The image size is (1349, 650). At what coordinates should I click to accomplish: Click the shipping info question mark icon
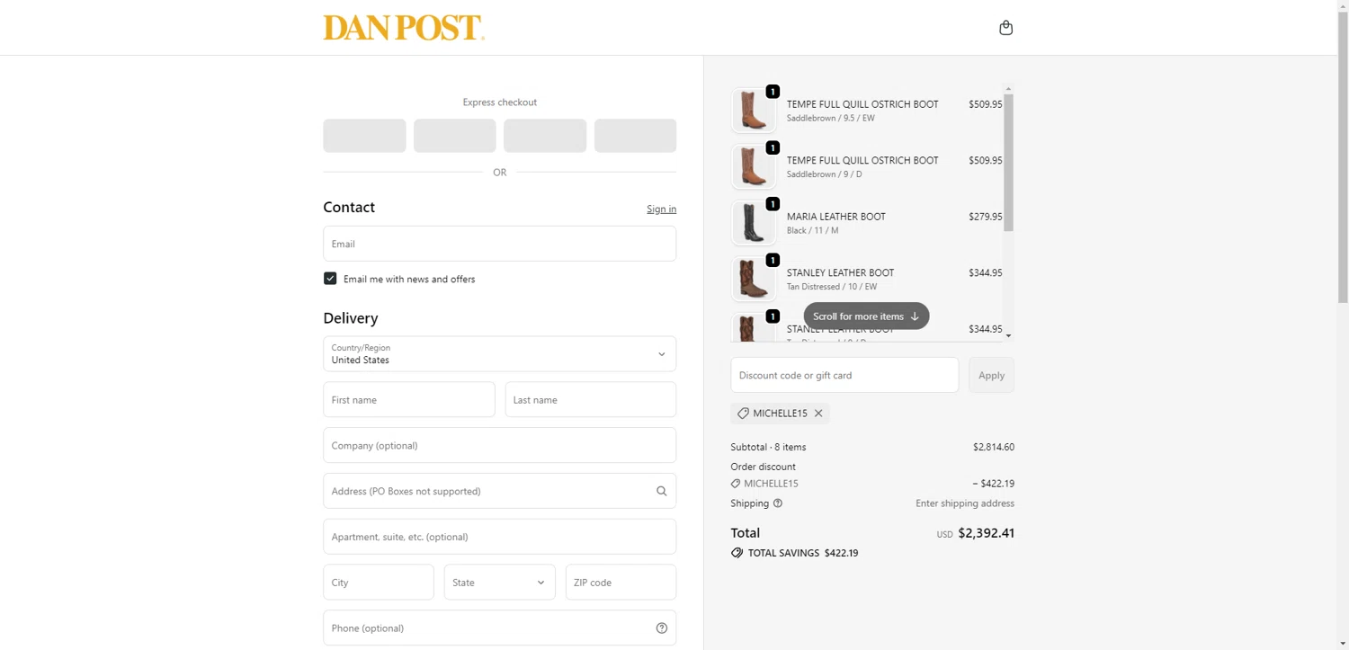pyautogui.click(x=778, y=503)
